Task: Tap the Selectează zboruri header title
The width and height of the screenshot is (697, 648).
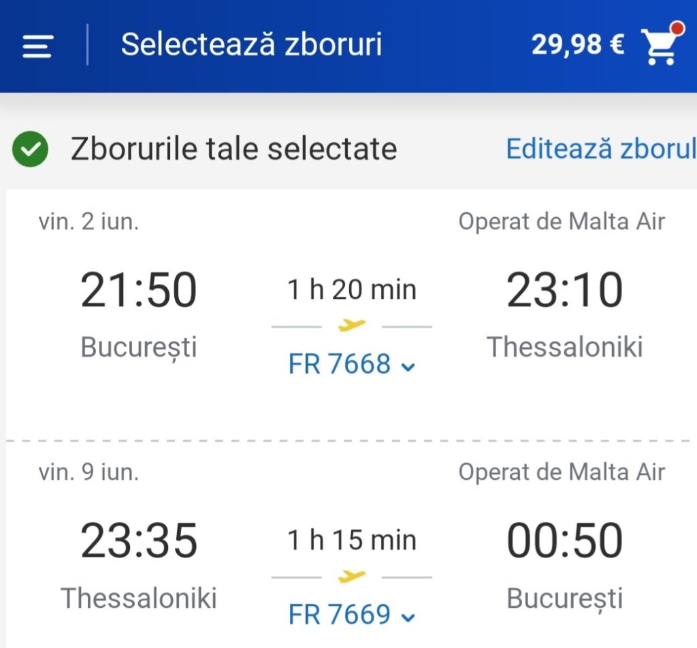Action: [x=251, y=45]
